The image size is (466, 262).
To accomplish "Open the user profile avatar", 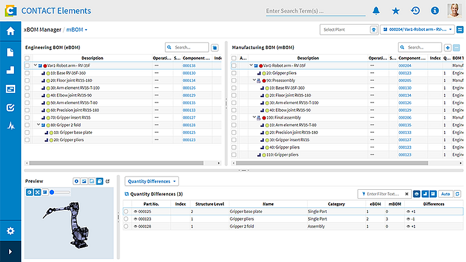I will [x=454, y=11].
